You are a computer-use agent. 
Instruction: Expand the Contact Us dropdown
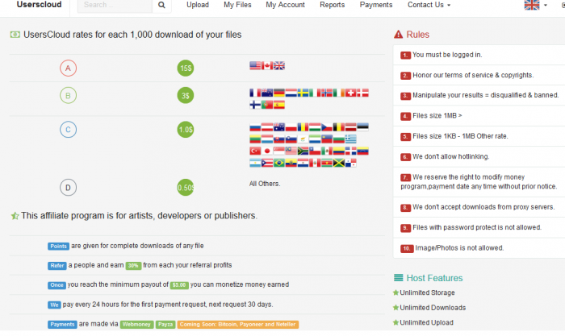tap(429, 5)
